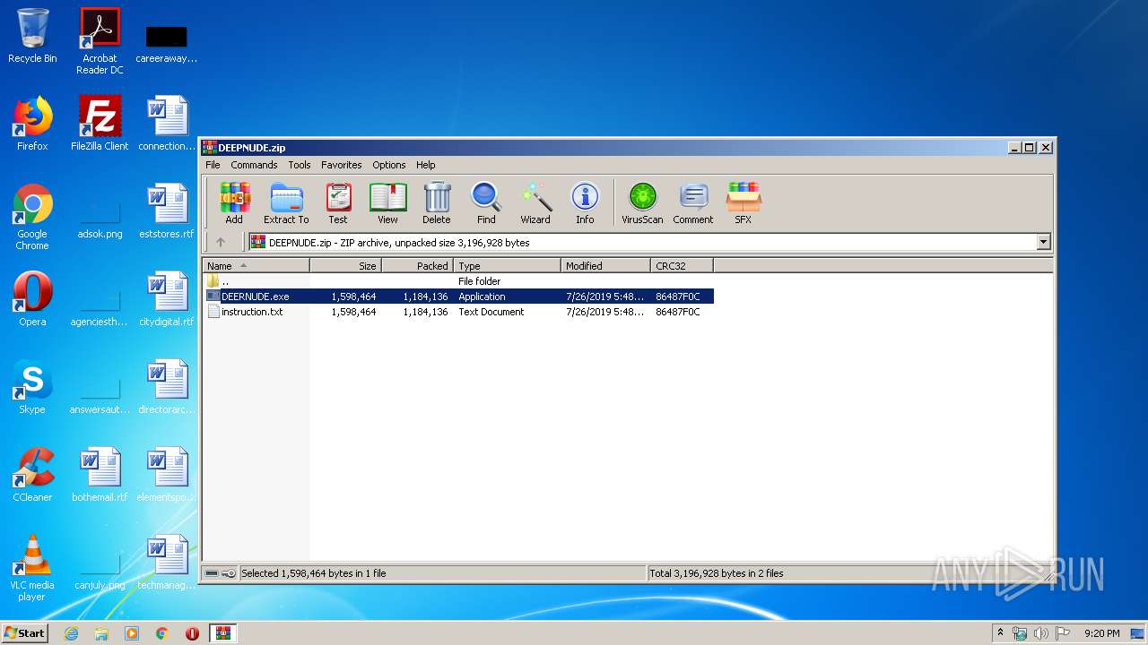Image resolution: width=1148 pixels, height=645 pixels.
Task: Click the Delete trash icon
Action: 437,202
